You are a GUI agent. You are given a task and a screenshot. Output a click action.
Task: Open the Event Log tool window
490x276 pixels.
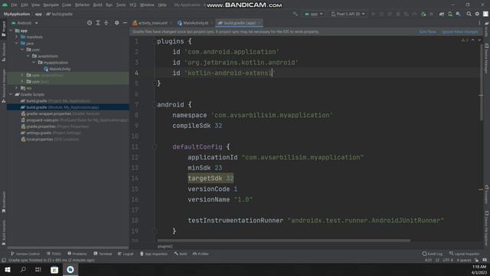click(x=432, y=254)
